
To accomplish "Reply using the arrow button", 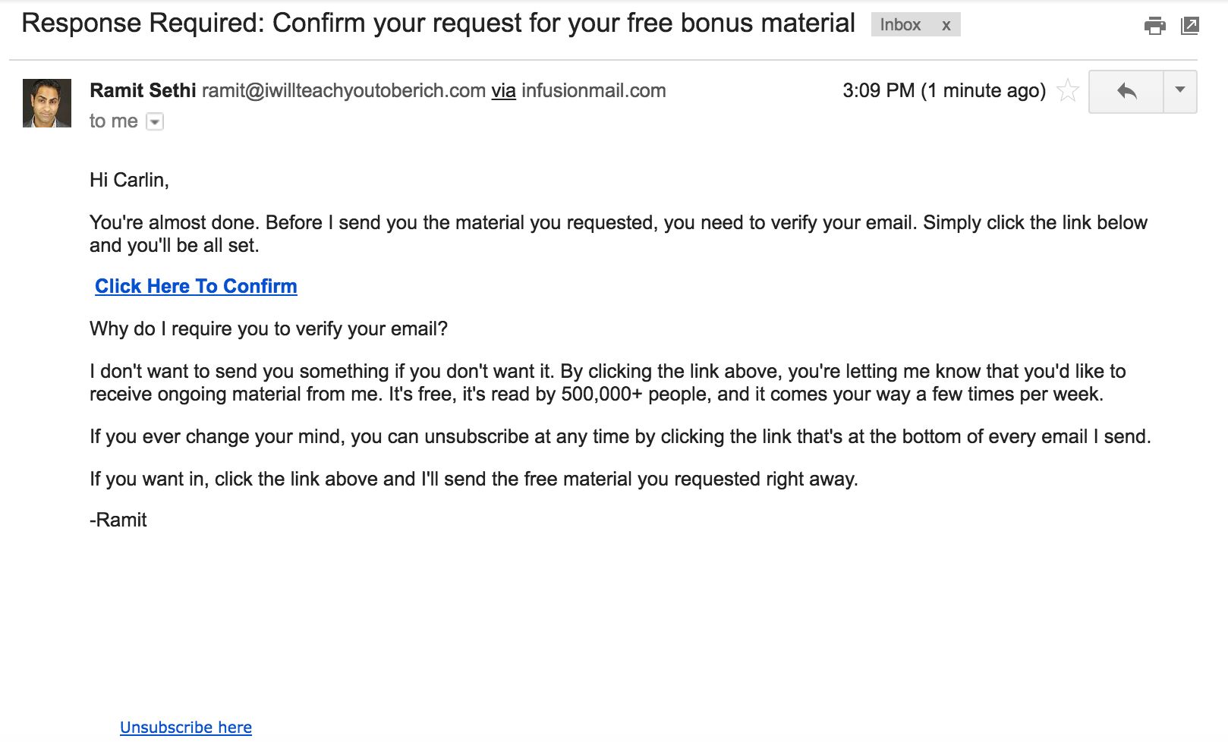I will pyautogui.click(x=1126, y=92).
